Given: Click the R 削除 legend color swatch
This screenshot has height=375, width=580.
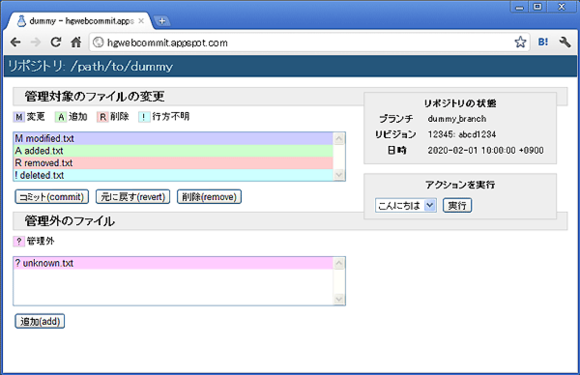Looking at the screenshot, I should [103, 117].
